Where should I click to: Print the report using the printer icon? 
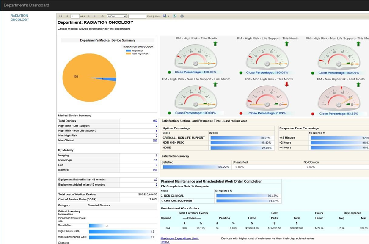(182, 16)
